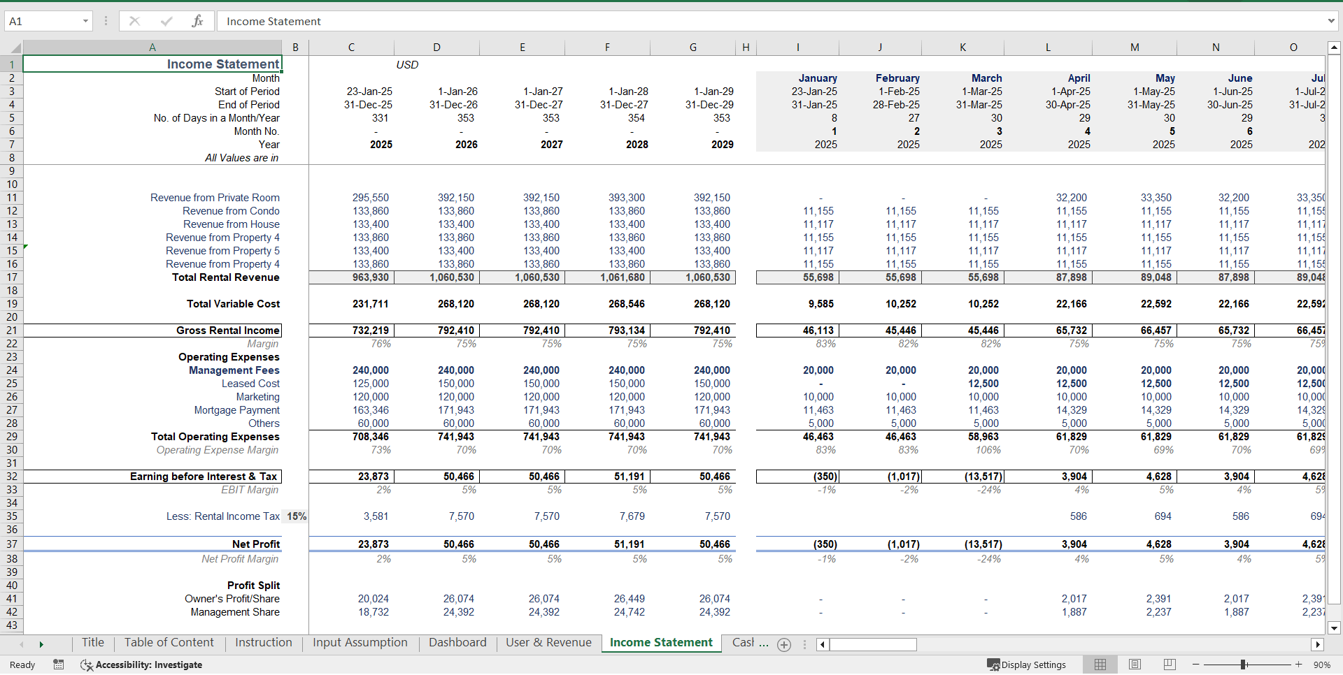Click the 90% zoom level
1343x675 pixels.
[1322, 665]
